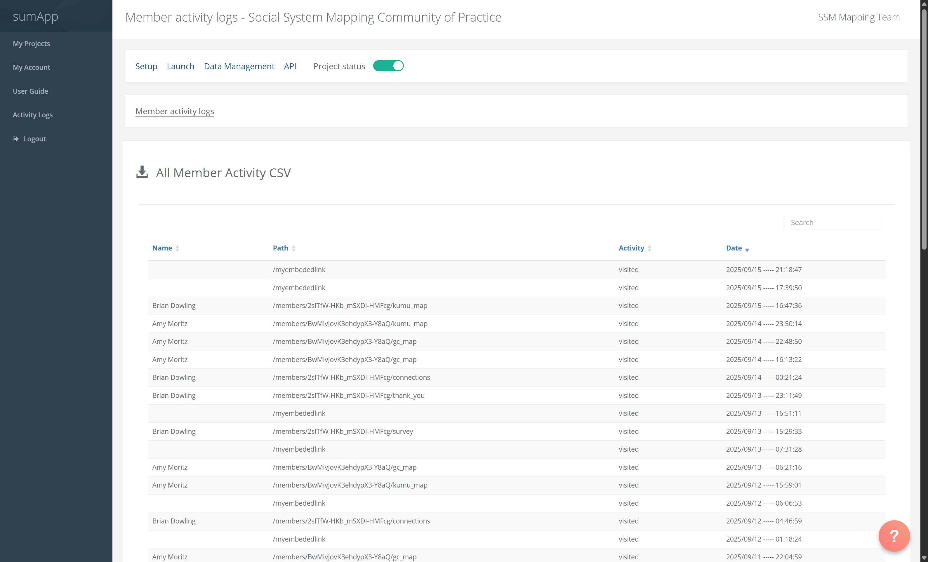Viewport: 928px width, 562px height.
Task: Open Activity Logs in sidebar
Action: (33, 115)
